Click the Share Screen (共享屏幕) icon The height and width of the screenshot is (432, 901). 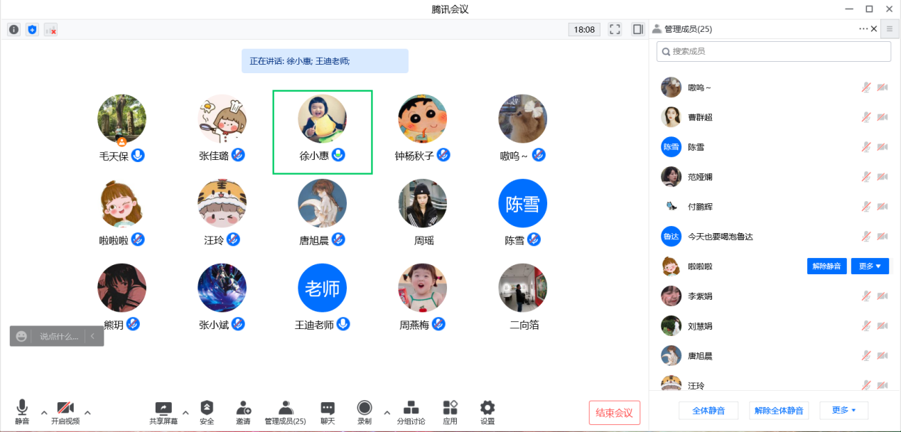163,408
